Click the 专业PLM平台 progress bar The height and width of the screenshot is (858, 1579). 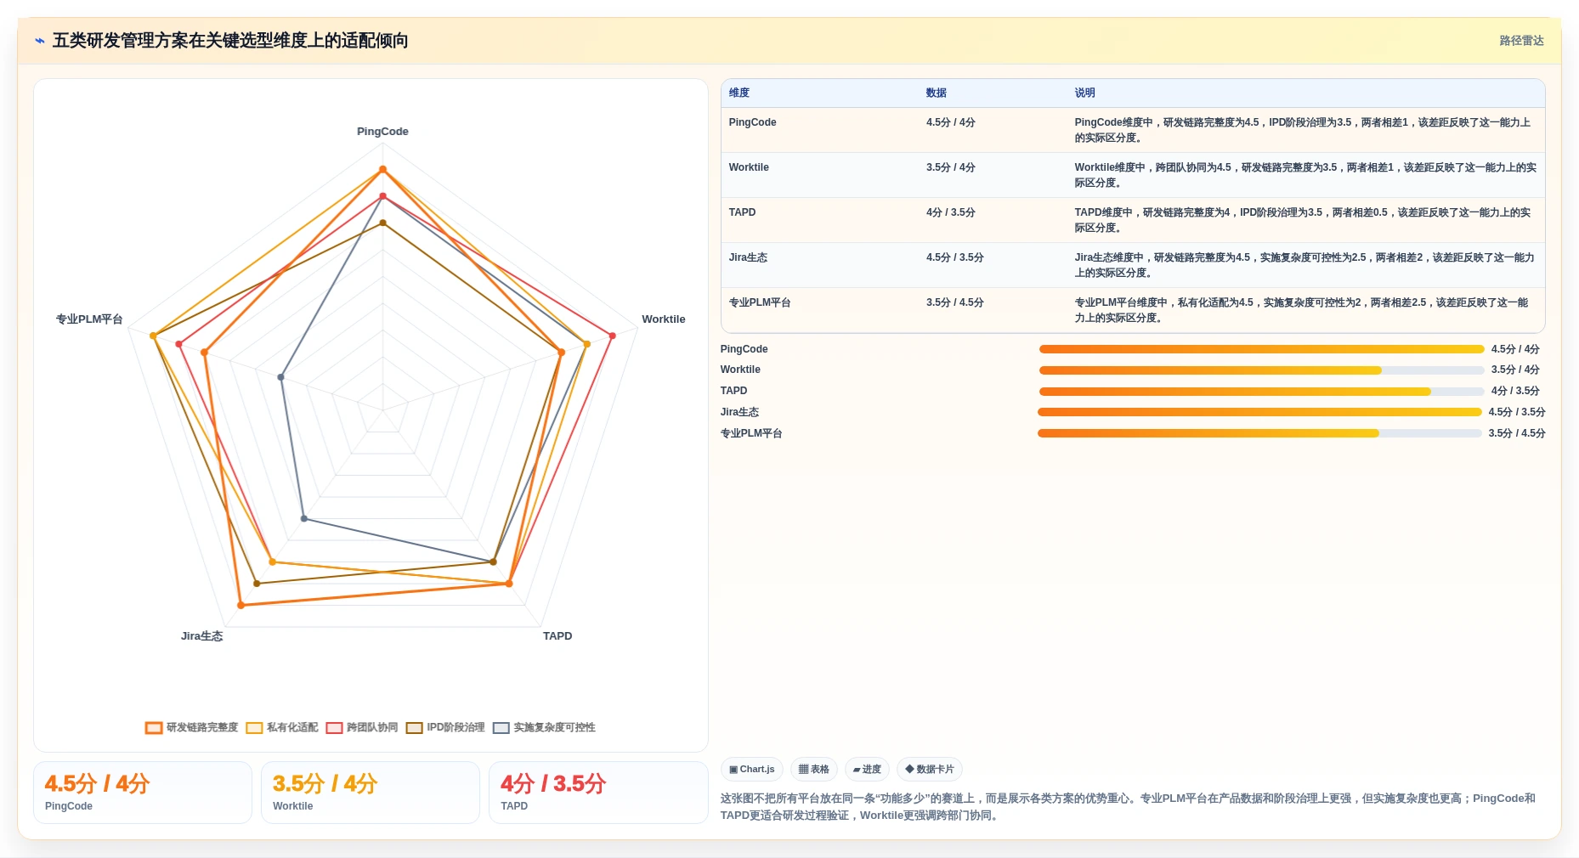coord(1259,433)
